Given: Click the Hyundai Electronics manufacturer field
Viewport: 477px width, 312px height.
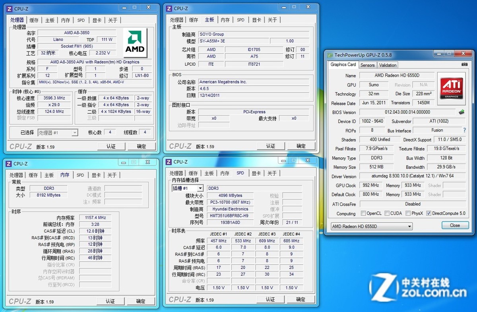Looking at the screenshot, I should (x=230, y=209).
